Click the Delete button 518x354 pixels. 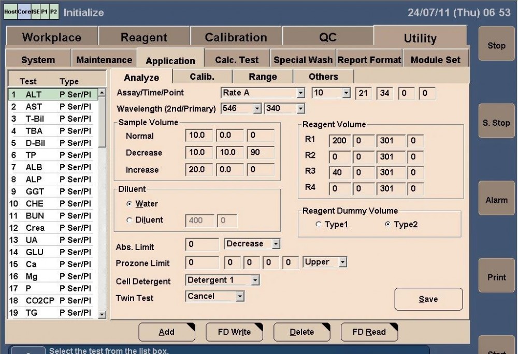tap(301, 332)
